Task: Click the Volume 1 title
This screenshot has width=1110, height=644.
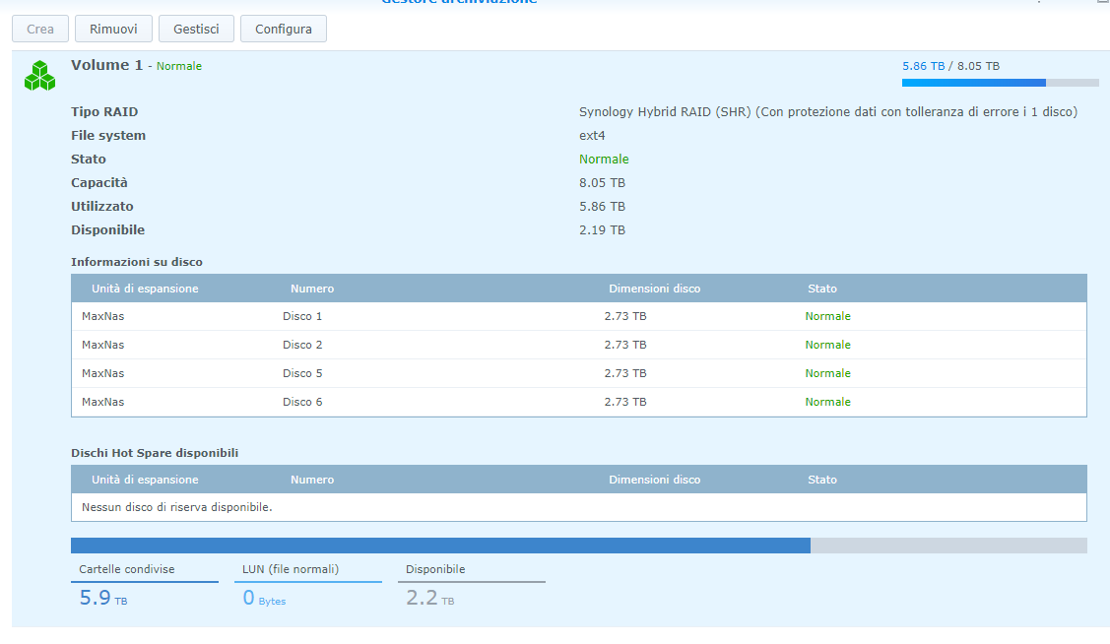Action: [107, 65]
